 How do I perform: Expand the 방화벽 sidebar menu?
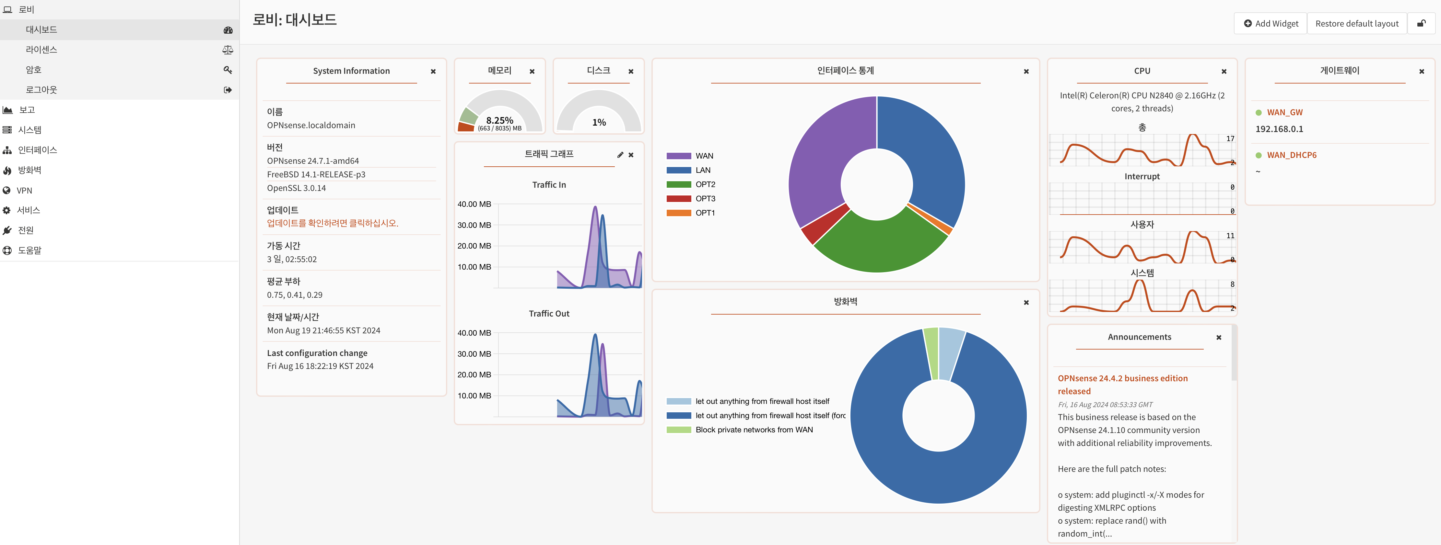point(29,170)
